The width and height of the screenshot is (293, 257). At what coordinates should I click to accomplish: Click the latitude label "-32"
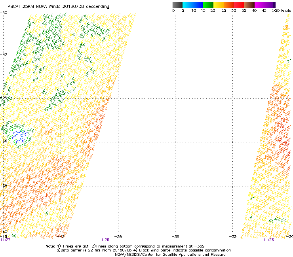(x=4, y=55)
